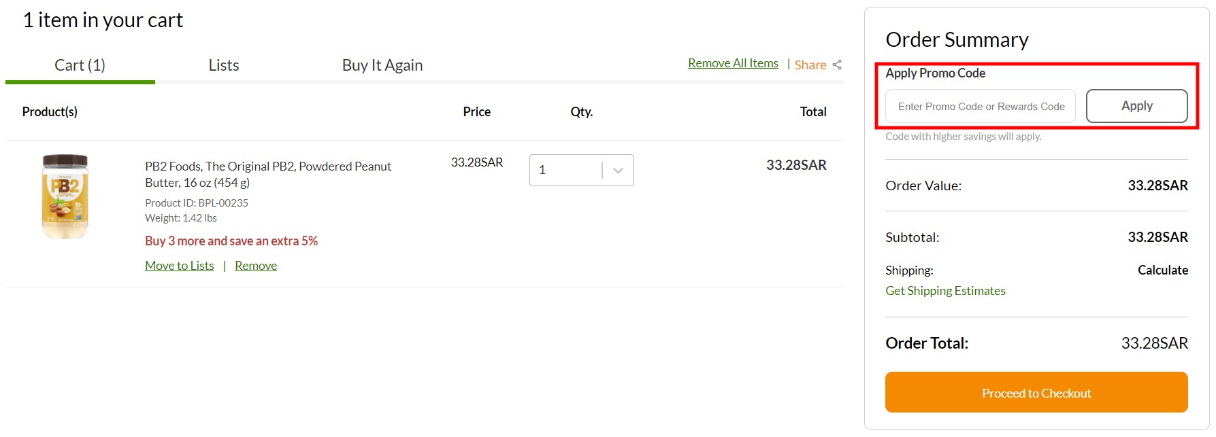Open the quantity dropdown chevron

[617, 170]
